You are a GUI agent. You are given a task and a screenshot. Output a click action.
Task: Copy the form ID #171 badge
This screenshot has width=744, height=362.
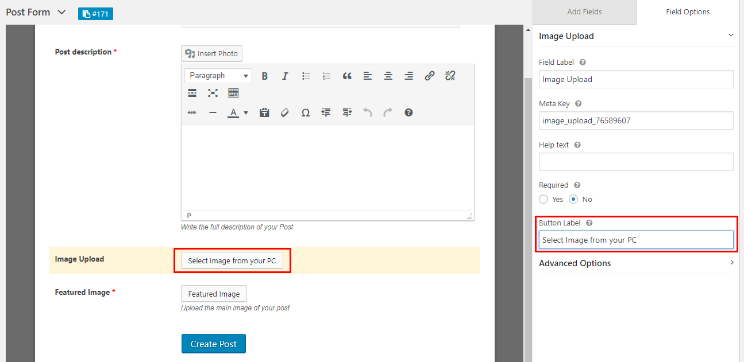pos(95,13)
